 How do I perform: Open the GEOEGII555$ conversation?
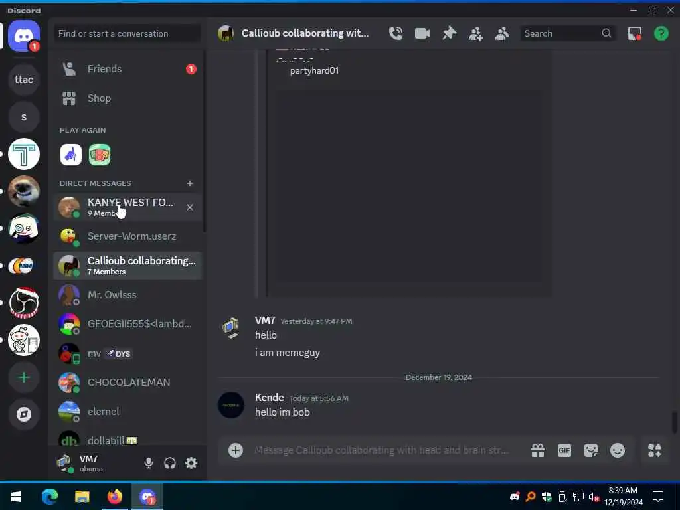[127, 324]
